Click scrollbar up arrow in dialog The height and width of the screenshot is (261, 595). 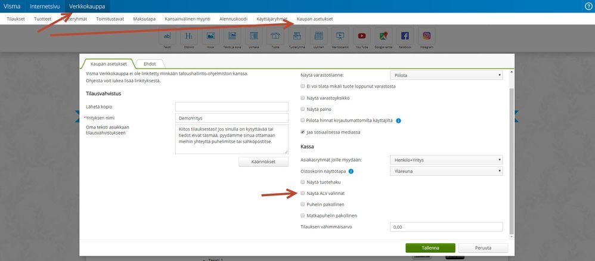(x=512, y=72)
